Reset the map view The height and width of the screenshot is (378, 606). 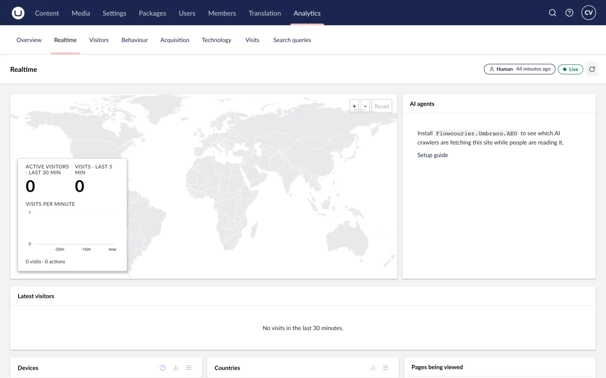(382, 106)
